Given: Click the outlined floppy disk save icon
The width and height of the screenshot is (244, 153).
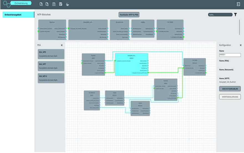Looking at the screenshot, I should click(54, 4).
